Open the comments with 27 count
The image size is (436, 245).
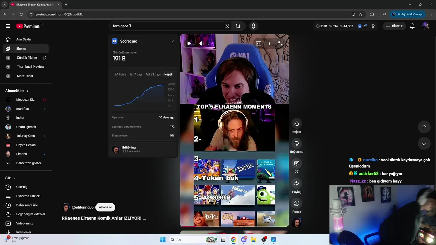coord(297,164)
